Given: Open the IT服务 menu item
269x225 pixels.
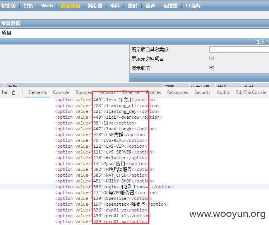Looking at the screenshot, I should 193,6.
